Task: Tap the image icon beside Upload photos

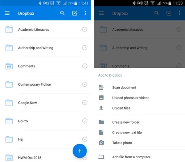Action: (x=101, y=98)
